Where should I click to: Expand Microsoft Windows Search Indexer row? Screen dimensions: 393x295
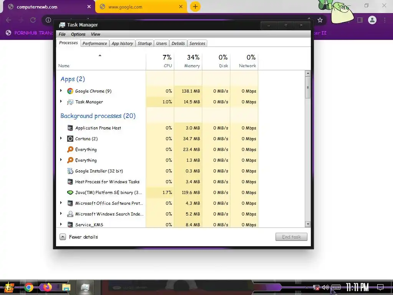point(61,214)
